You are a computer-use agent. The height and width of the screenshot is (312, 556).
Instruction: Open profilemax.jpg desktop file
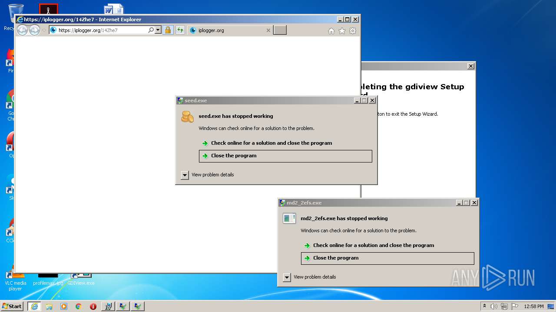(48, 279)
